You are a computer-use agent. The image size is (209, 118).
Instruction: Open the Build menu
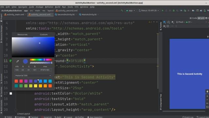point(57,7)
